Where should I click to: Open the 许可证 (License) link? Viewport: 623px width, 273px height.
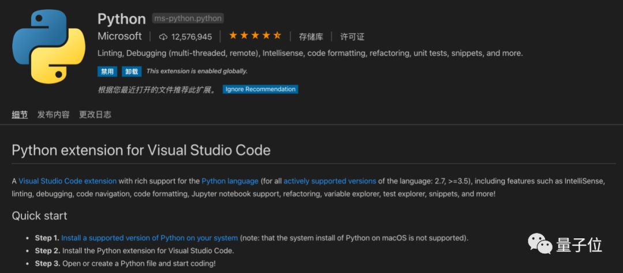click(x=352, y=37)
